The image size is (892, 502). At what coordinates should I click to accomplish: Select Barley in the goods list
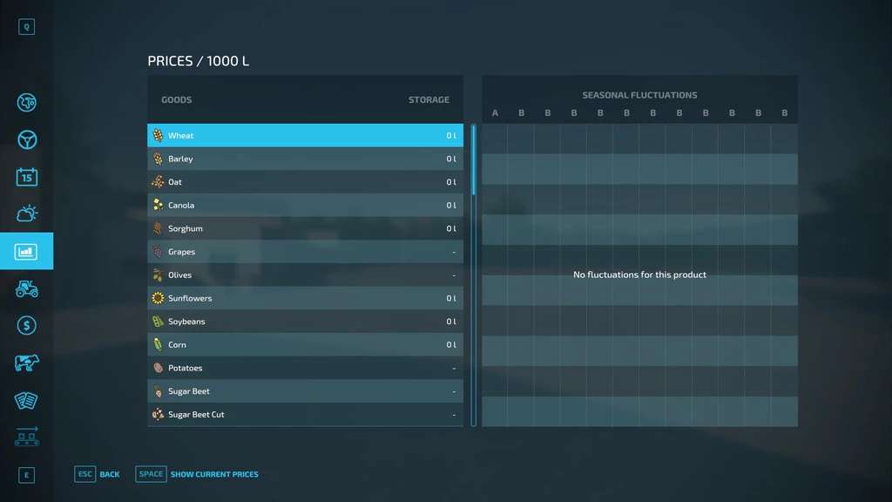coord(305,159)
